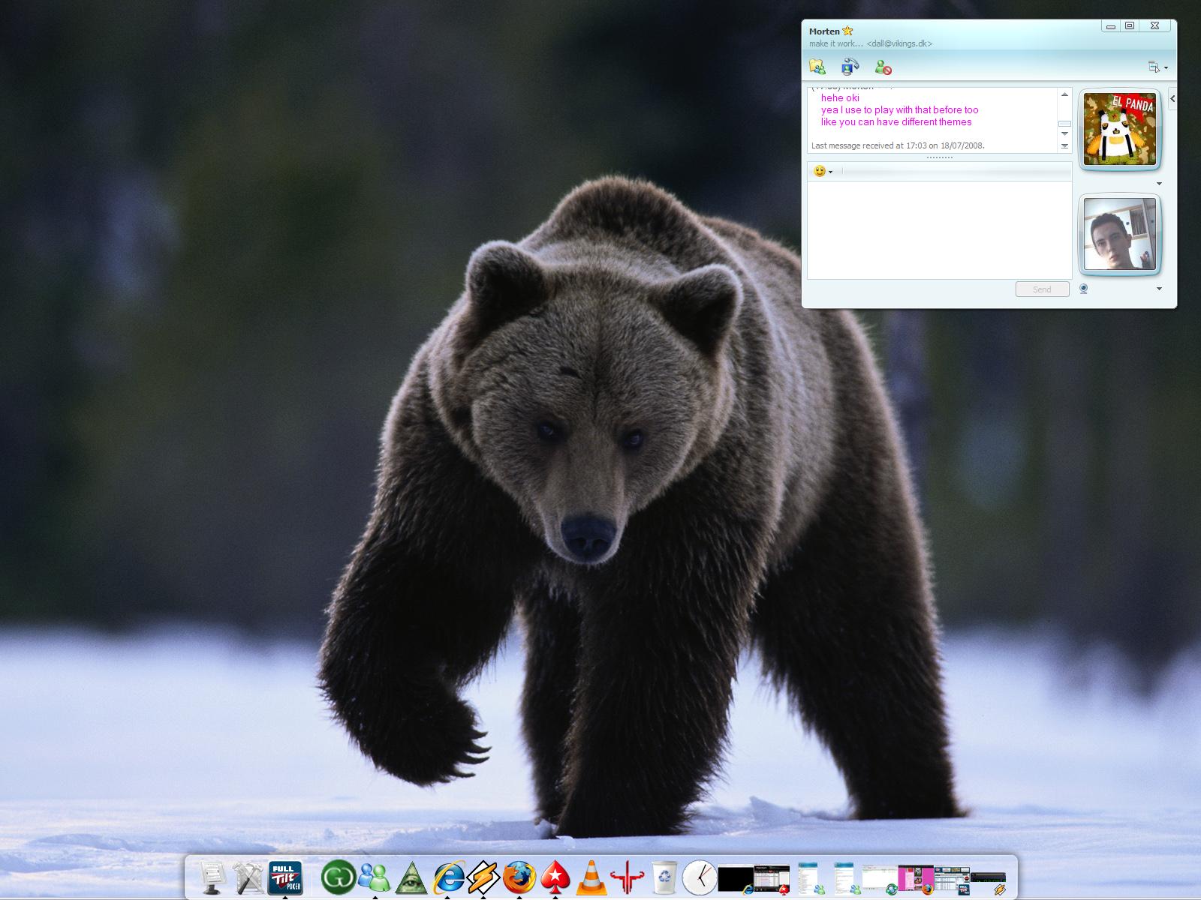Click the share files folder icon
This screenshot has height=900, width=1201.
(x=817, y=67)
